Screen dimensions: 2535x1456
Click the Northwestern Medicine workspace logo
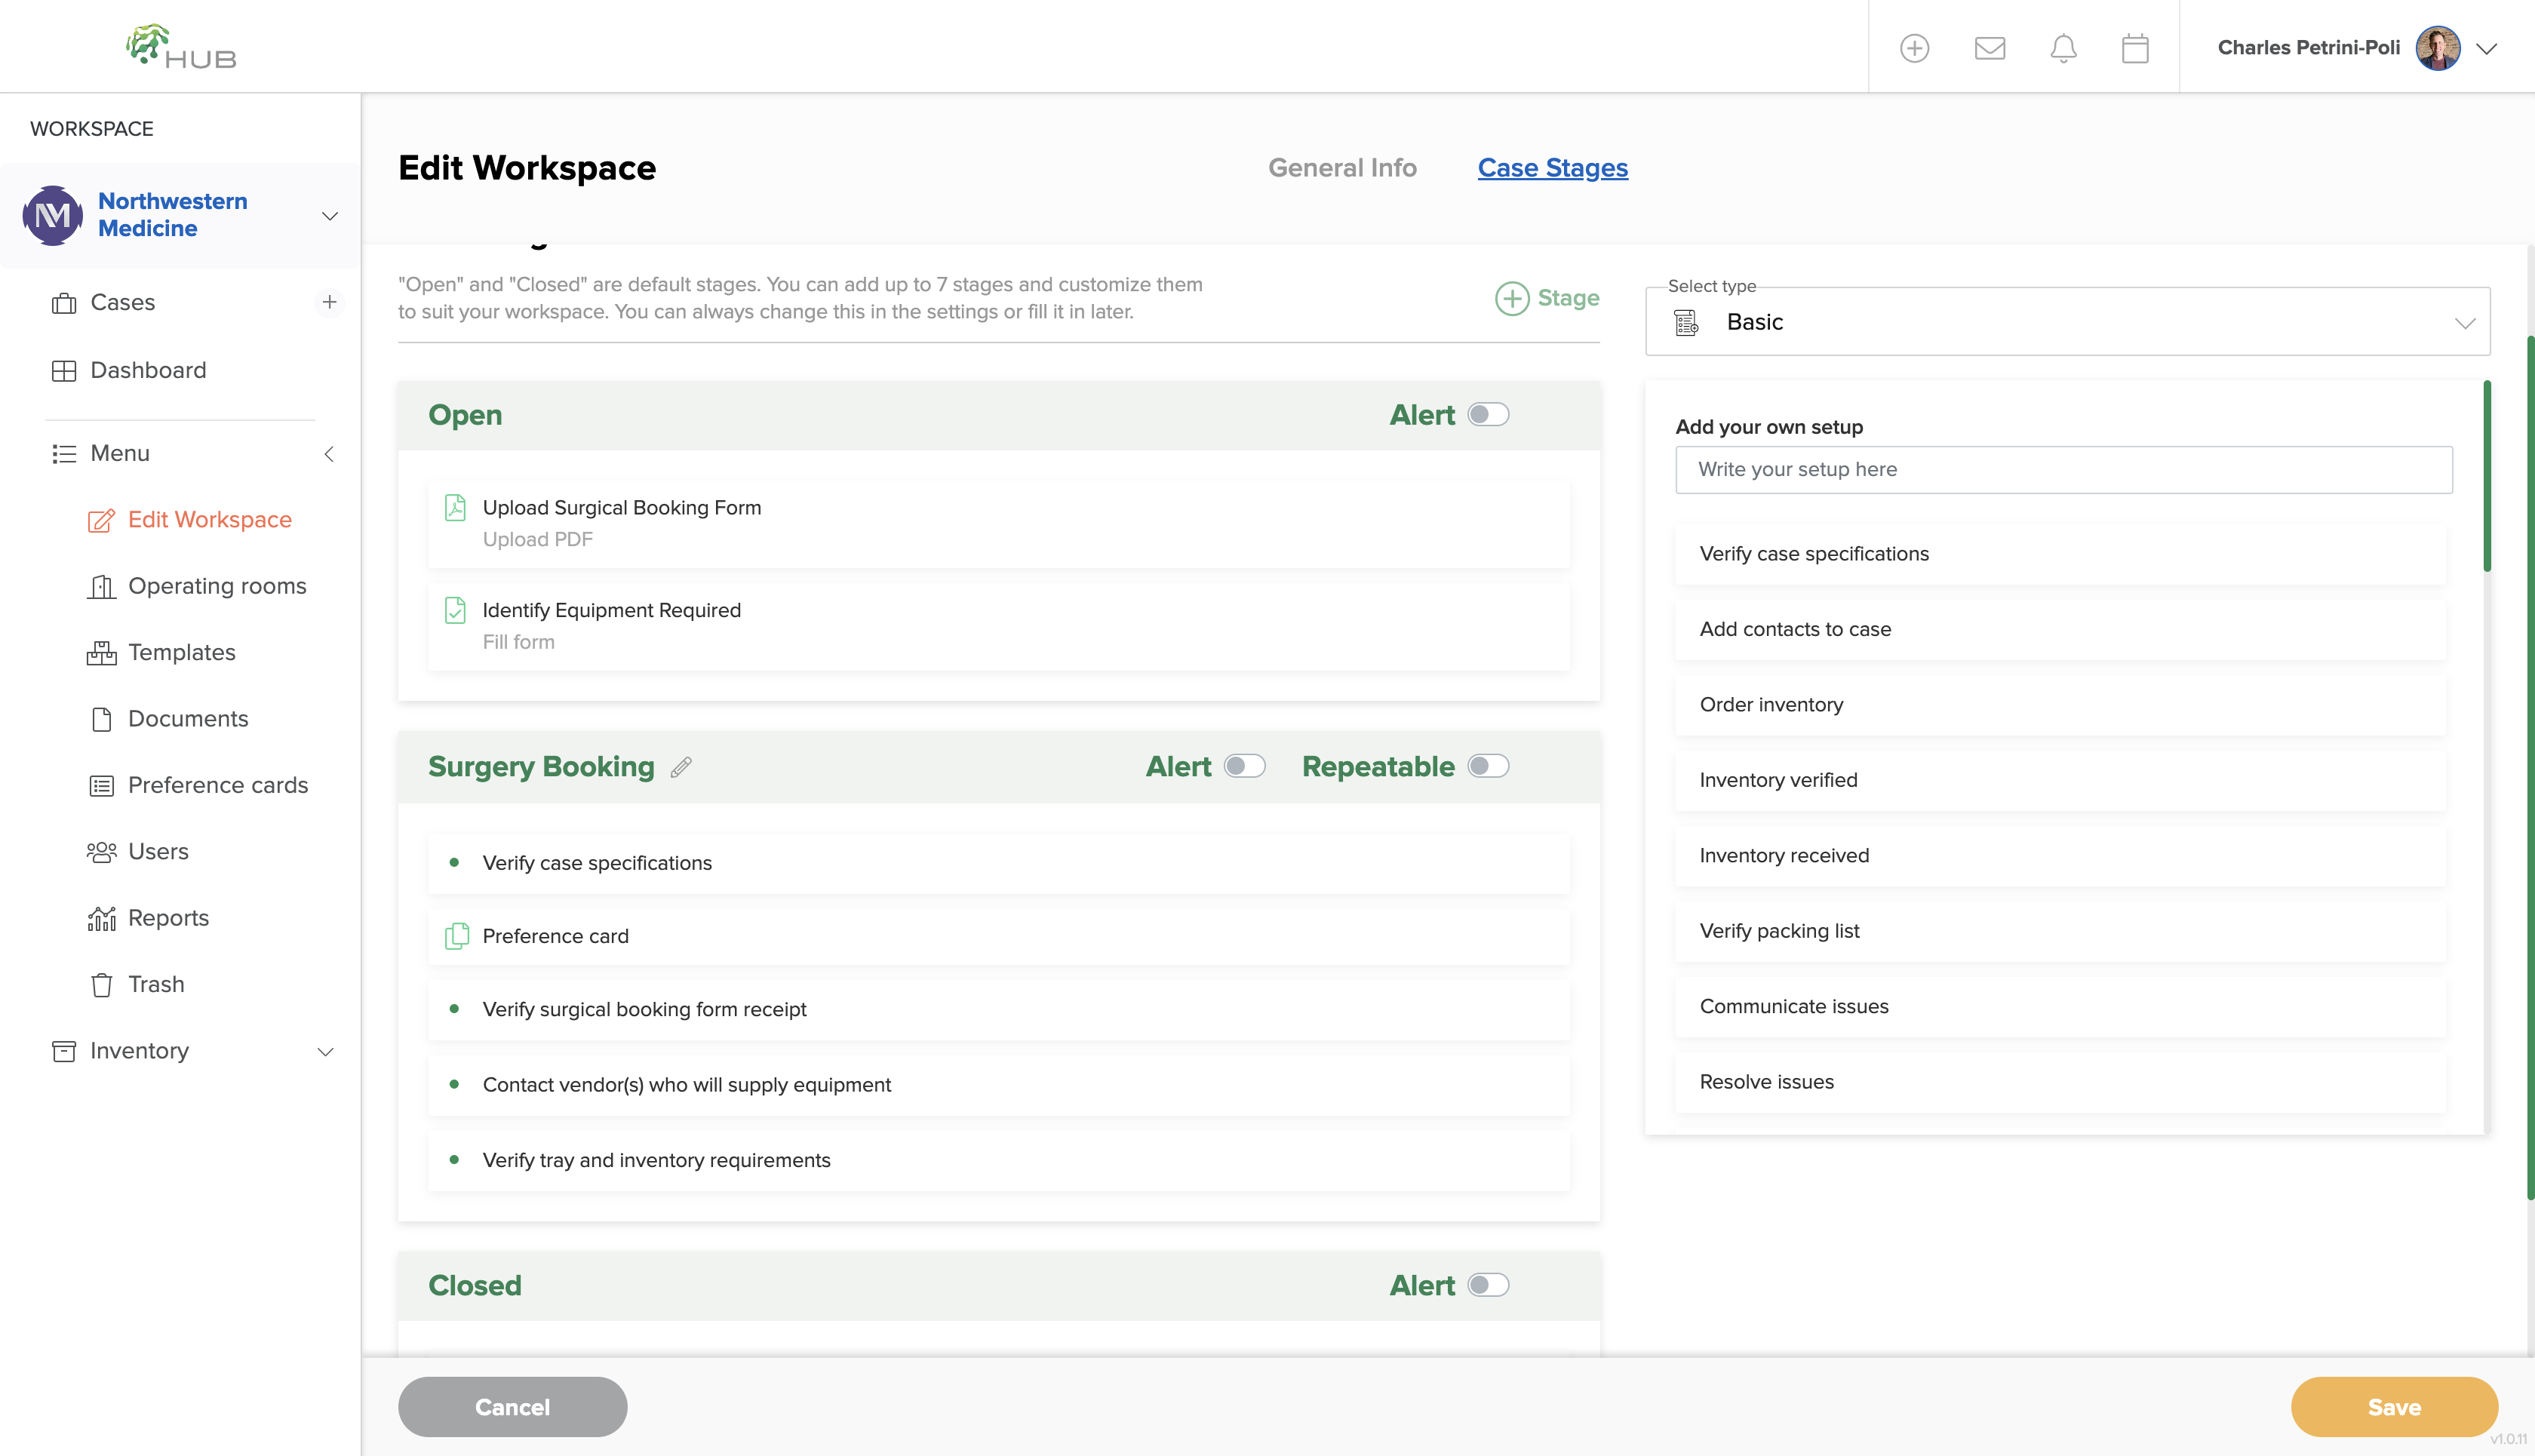[53, 215]
